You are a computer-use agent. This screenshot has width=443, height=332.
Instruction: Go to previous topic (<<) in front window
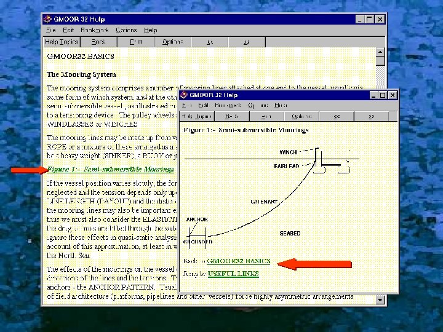337,116
